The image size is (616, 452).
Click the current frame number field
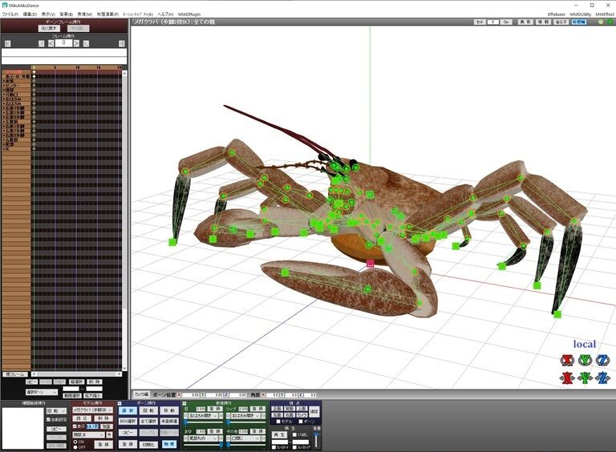tap(63, 43)
